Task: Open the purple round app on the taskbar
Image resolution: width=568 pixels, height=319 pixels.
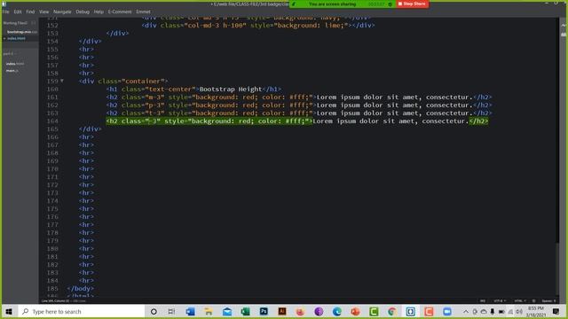Action: 319,311
